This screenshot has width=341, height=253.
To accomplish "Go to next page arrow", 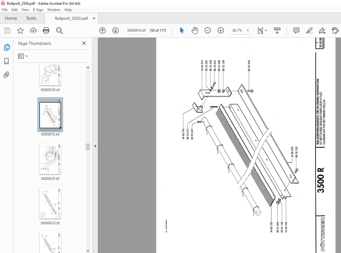I will (116, 30).
